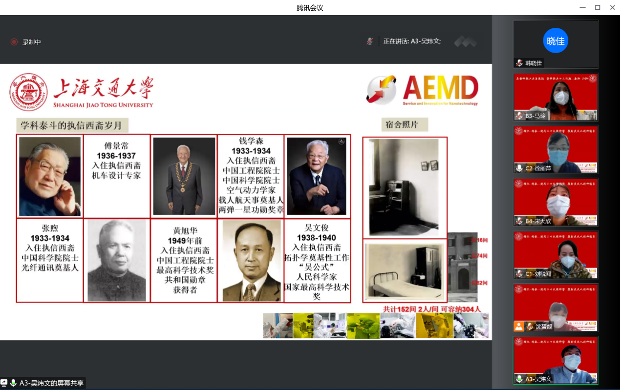Click B4-宋天欣's muted microphone icon
Viewport: 620px width, 390px height.
519,220
